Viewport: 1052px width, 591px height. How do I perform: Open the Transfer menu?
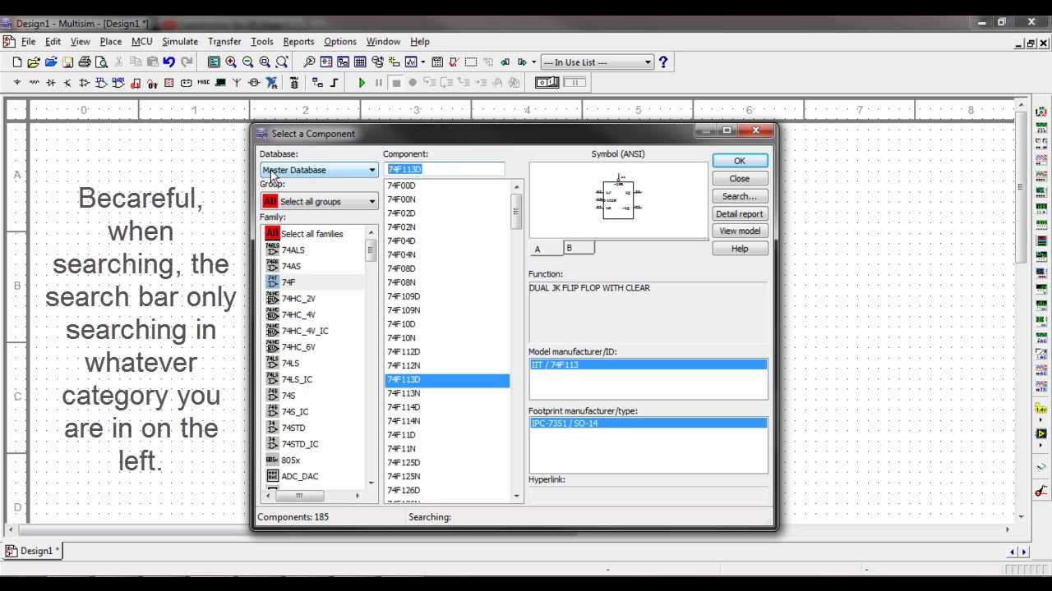point(224,41)
